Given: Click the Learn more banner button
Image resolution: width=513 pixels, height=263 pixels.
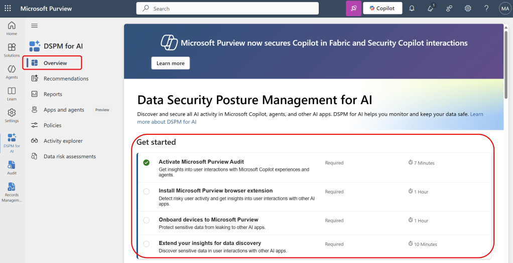Looking at the screenshot, I should (x=170, y=63).
